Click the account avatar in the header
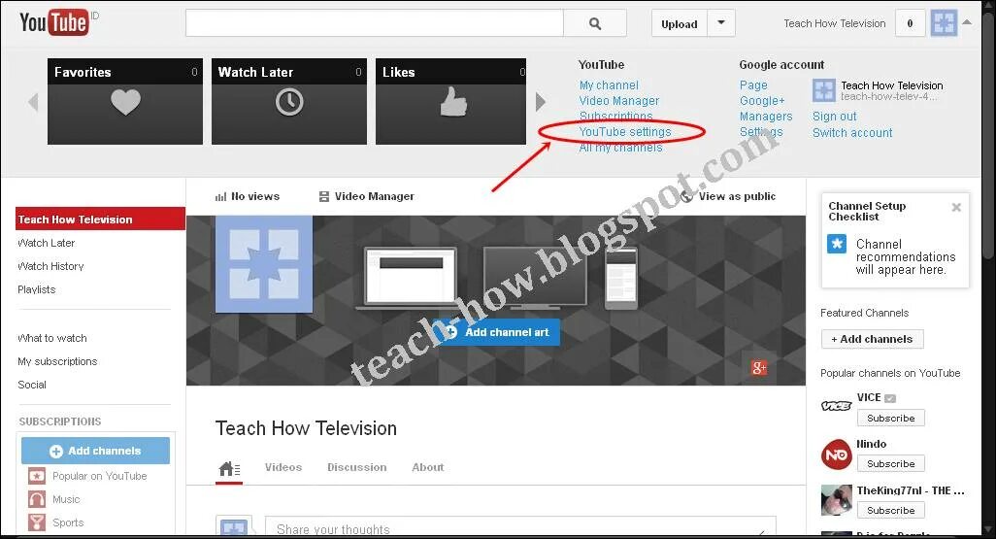The image size is (996, 539). pos(944,23)
